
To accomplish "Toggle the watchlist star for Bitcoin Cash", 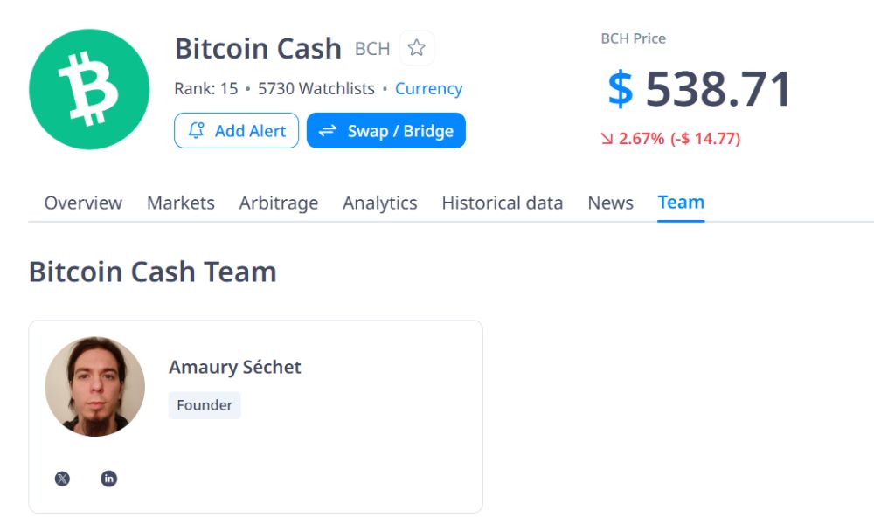I will [x=417, y=48].
